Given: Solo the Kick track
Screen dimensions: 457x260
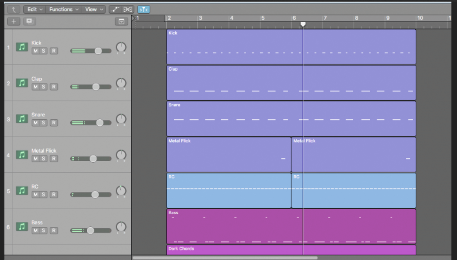Looking at the screenshot, I should pos(43,51).
